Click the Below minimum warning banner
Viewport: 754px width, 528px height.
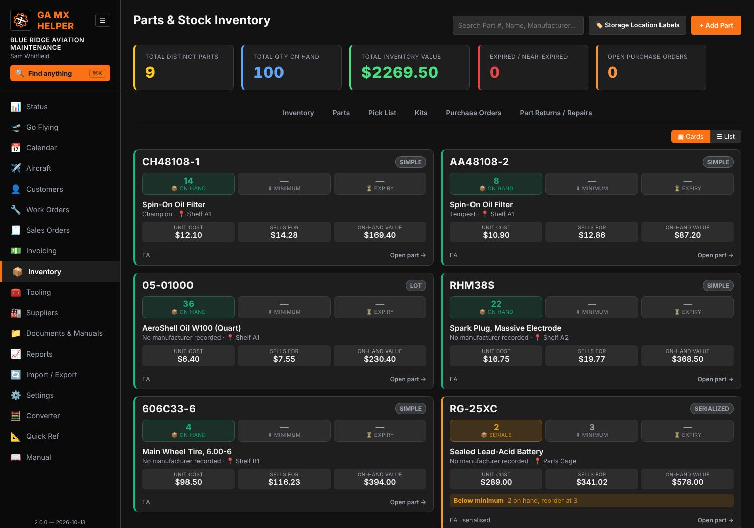click(592, 501)
